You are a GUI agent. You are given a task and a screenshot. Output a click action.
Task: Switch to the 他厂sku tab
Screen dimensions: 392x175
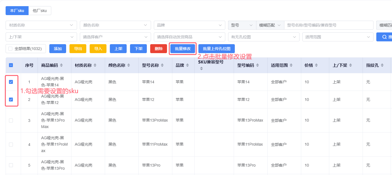click(x=40, y=11)
